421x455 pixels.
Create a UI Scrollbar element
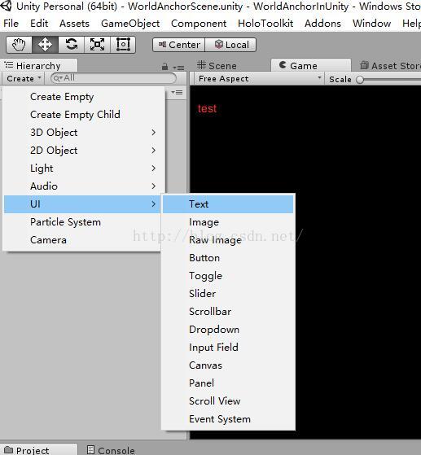[228, 312]
